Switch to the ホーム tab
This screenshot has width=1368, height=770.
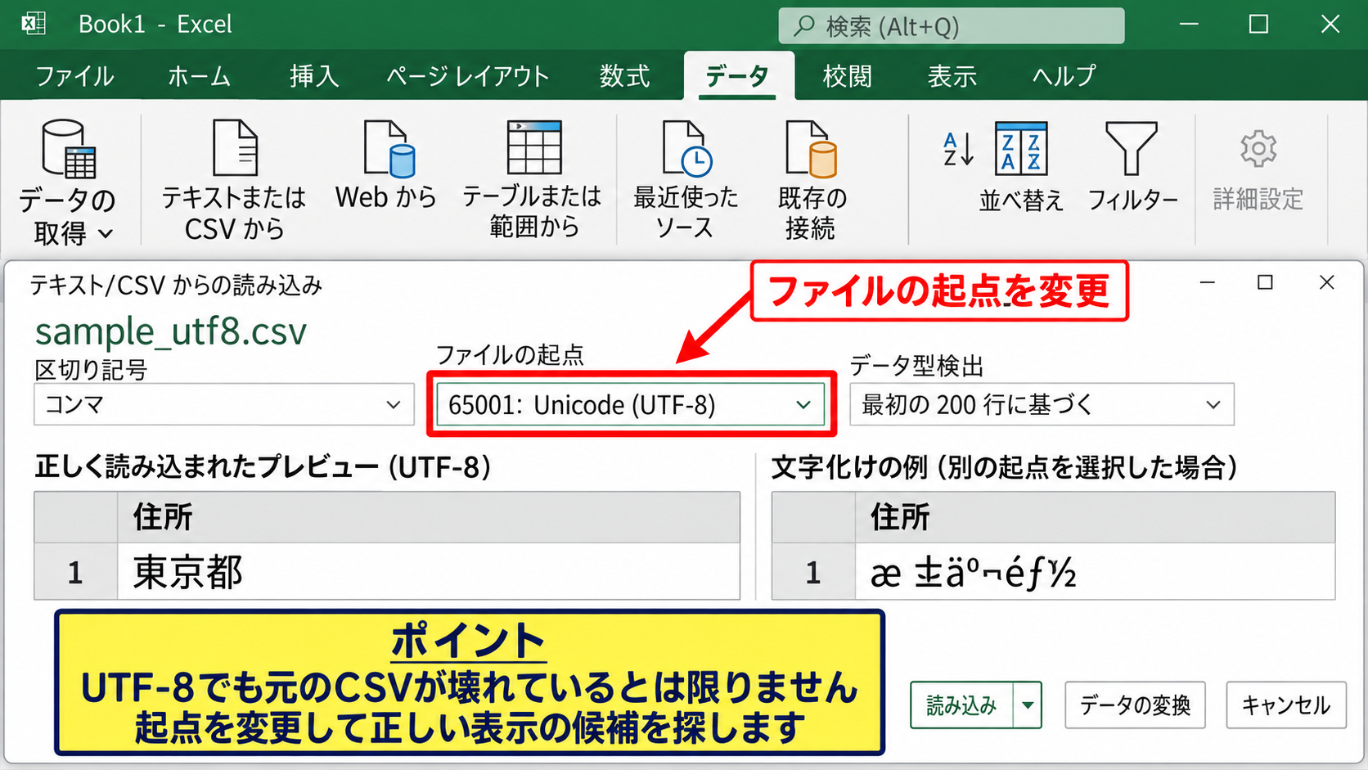(x=199, y=76)
